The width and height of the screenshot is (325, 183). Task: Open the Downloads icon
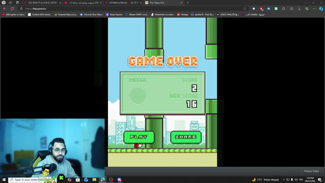pos(299,9)
